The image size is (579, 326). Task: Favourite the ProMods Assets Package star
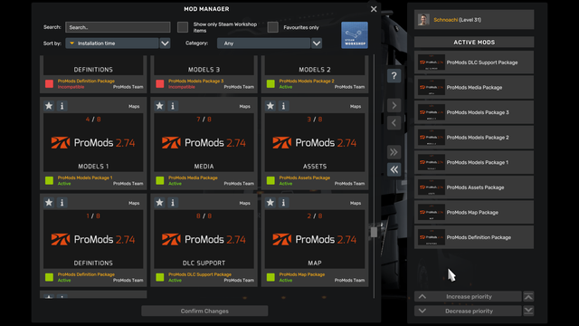point(271,106)
